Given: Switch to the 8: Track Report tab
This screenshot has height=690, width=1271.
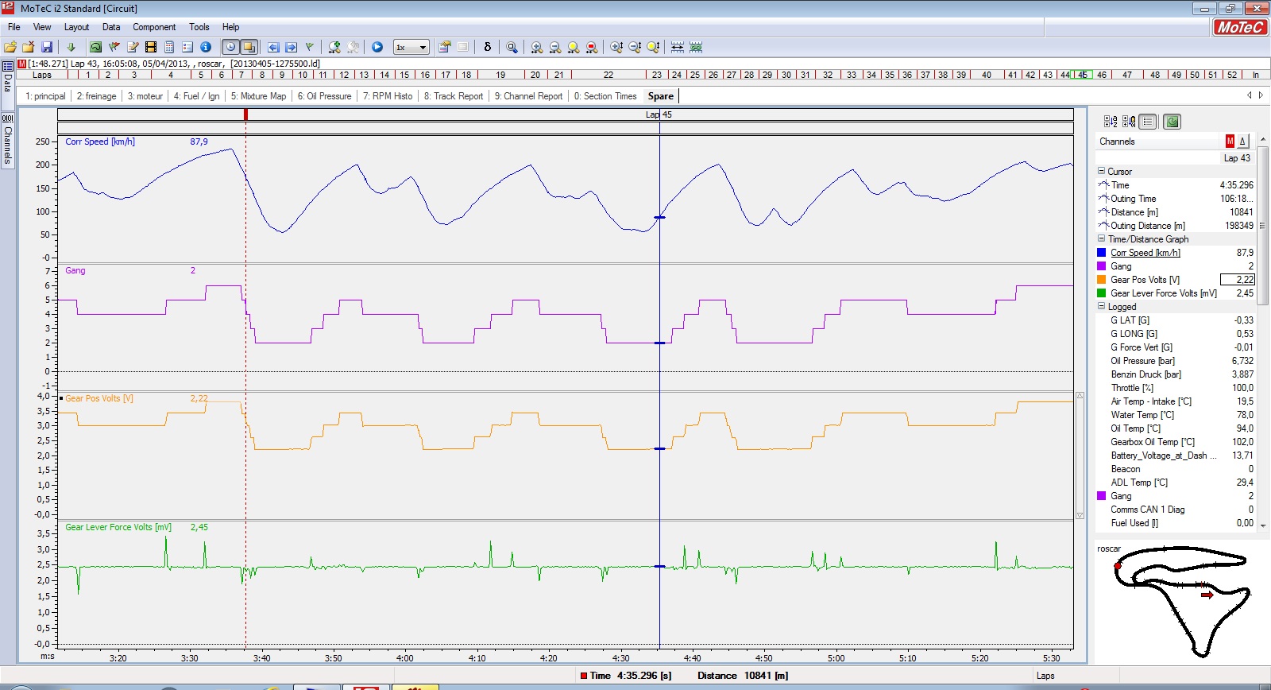Looking at the screenshot, I should [453, 96].
